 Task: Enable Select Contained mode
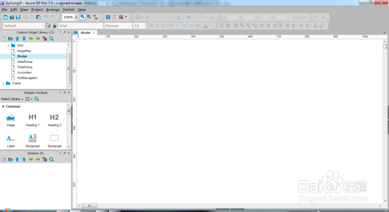click(x=89, y=17)
